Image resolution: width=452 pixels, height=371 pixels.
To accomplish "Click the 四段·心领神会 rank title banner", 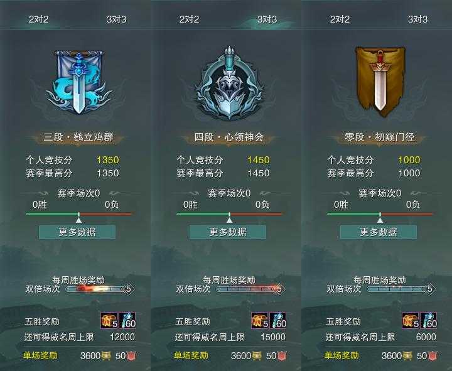I will coord(229,137).
